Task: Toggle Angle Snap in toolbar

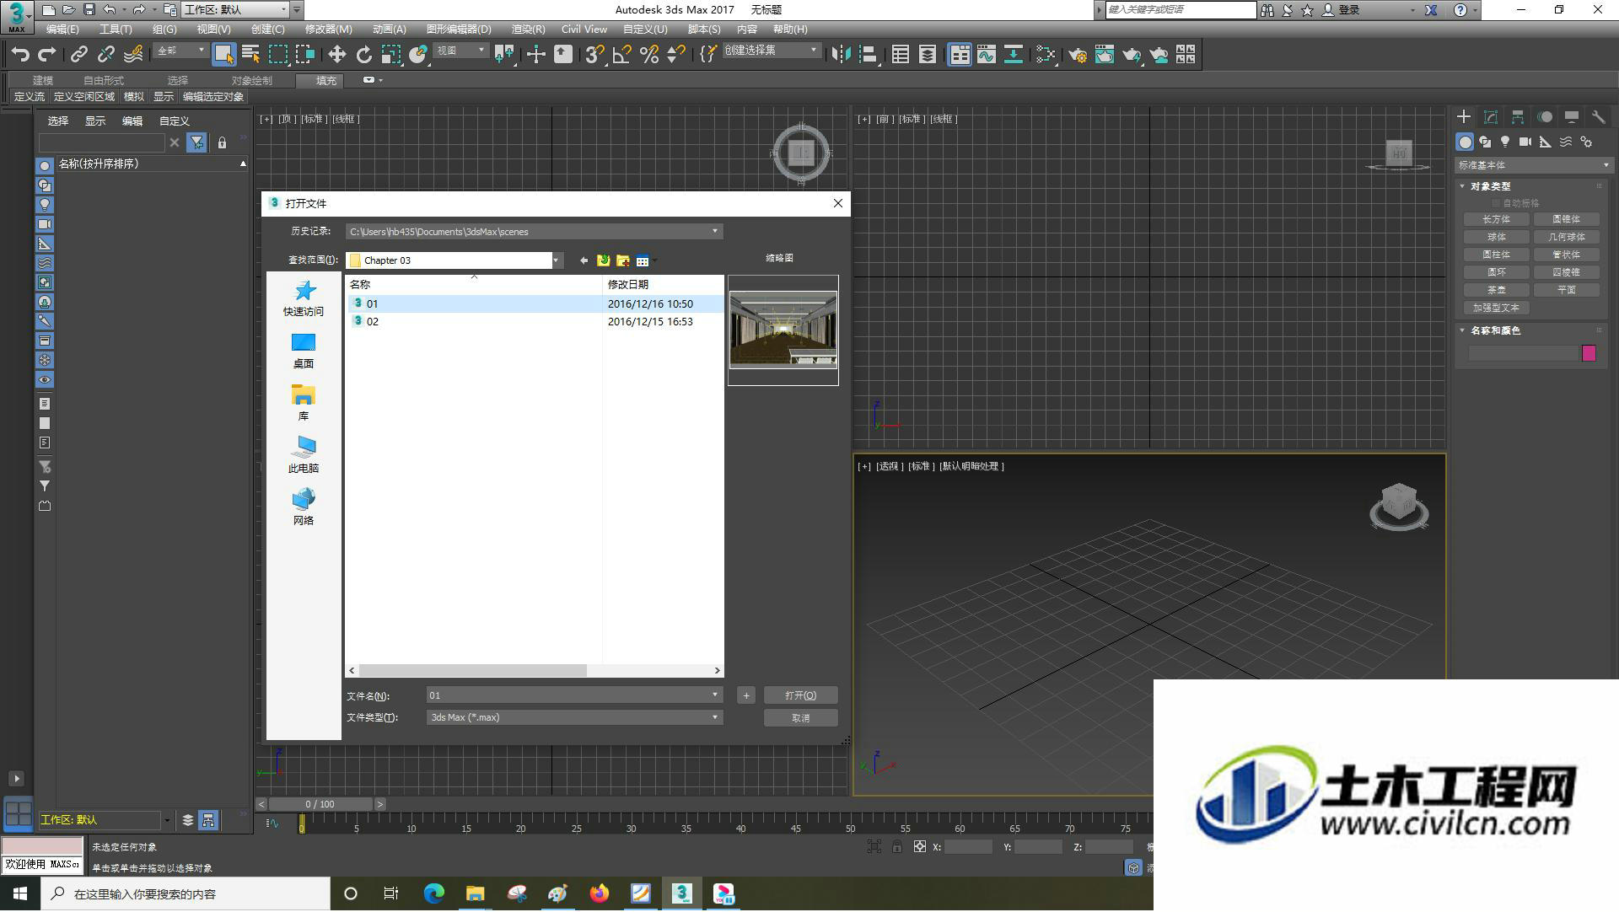Action: click(622, 55)
